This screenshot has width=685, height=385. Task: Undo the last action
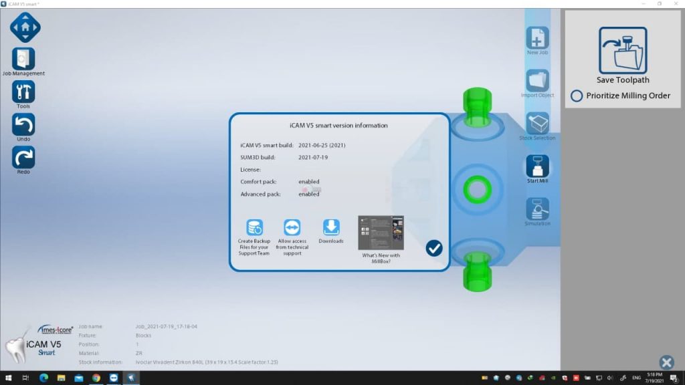[x=23, y=124]
